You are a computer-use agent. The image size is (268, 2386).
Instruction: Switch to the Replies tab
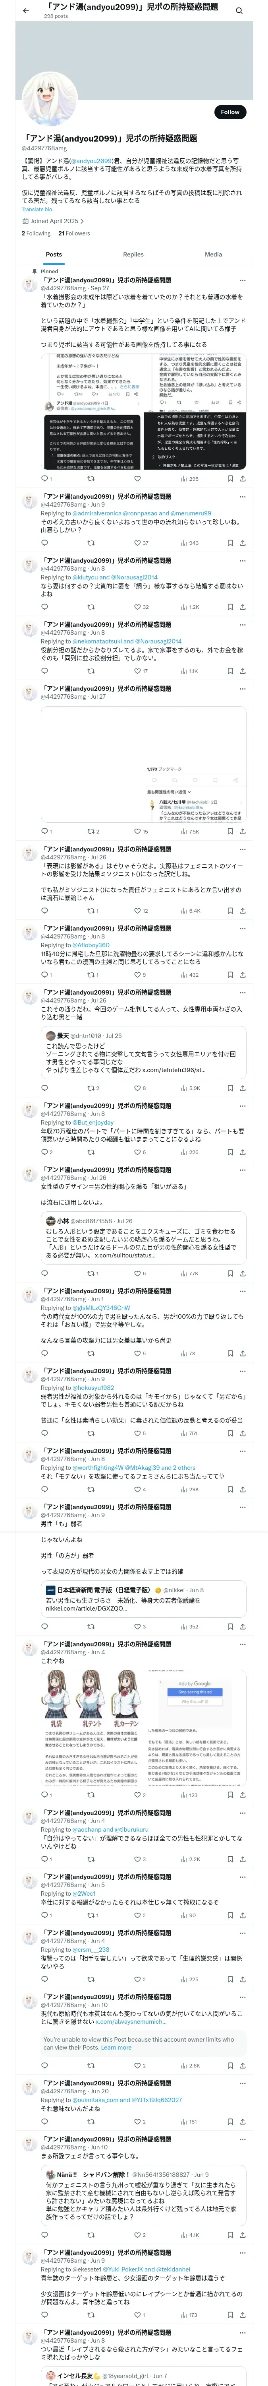pos(133,254)
